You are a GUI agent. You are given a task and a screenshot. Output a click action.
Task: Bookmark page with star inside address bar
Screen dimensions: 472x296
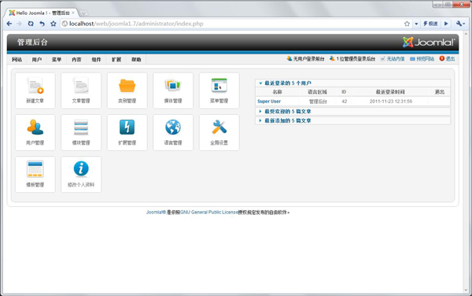click(x=407, y=24)
